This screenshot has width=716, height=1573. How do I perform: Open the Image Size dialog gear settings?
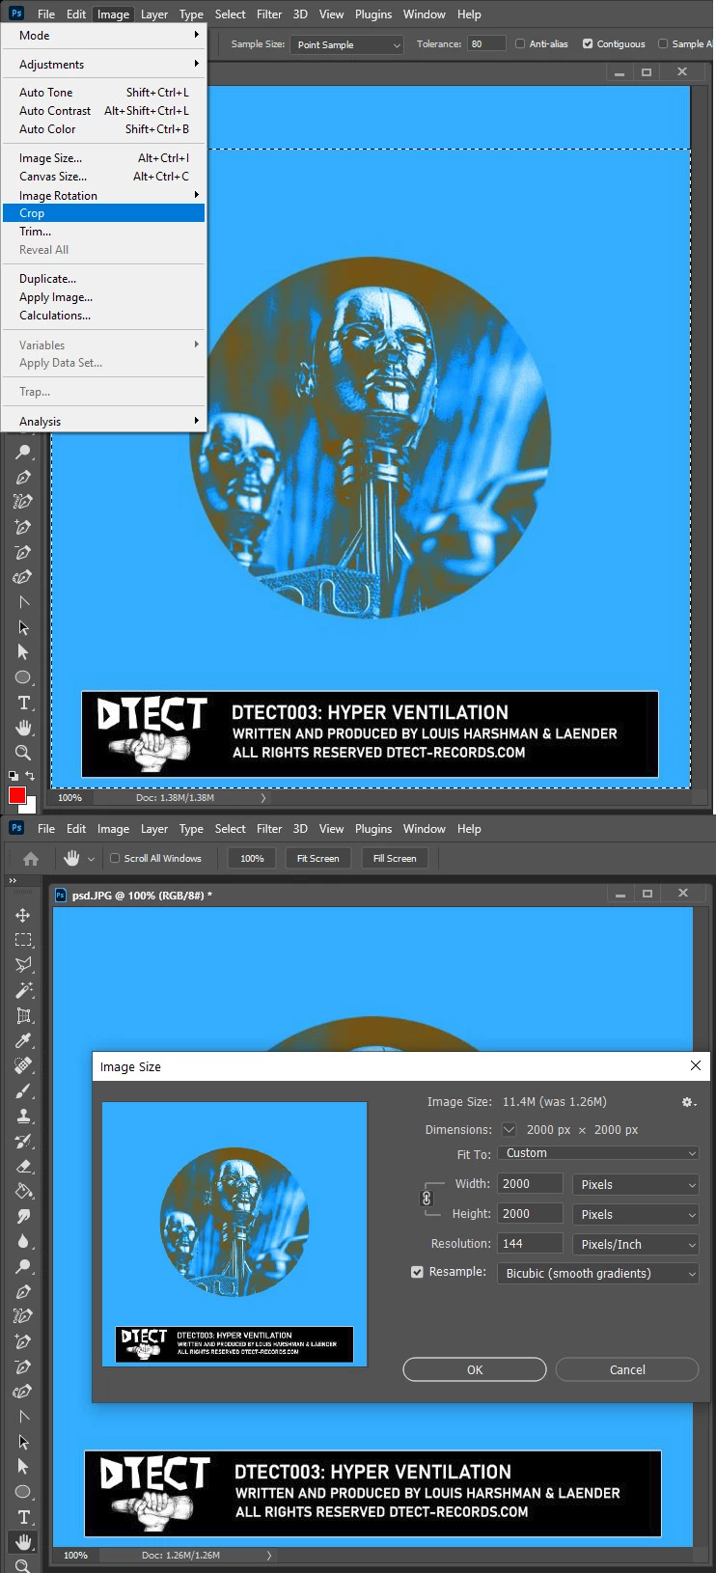[688, 1102]
